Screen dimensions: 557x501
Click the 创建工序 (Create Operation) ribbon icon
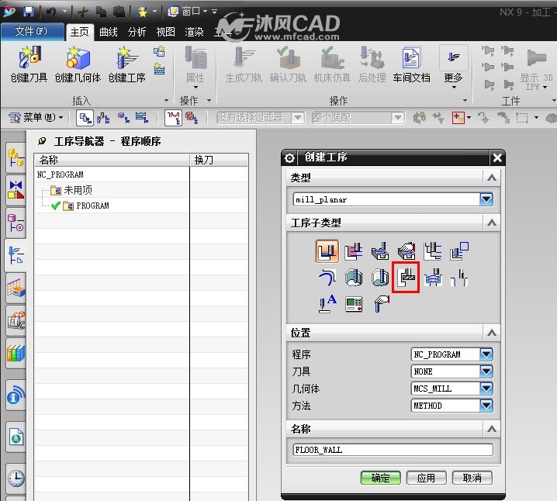click(126, 64)
